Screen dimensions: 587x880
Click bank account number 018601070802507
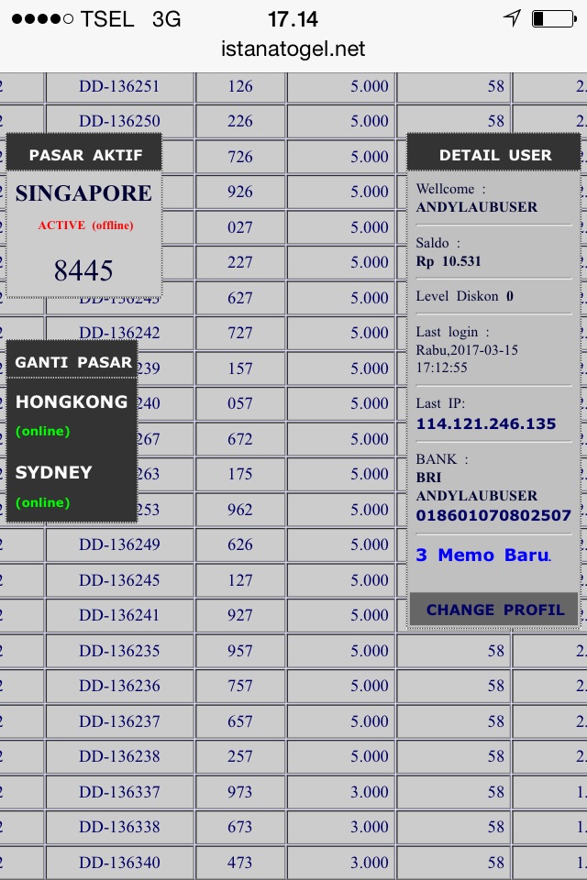493,516
